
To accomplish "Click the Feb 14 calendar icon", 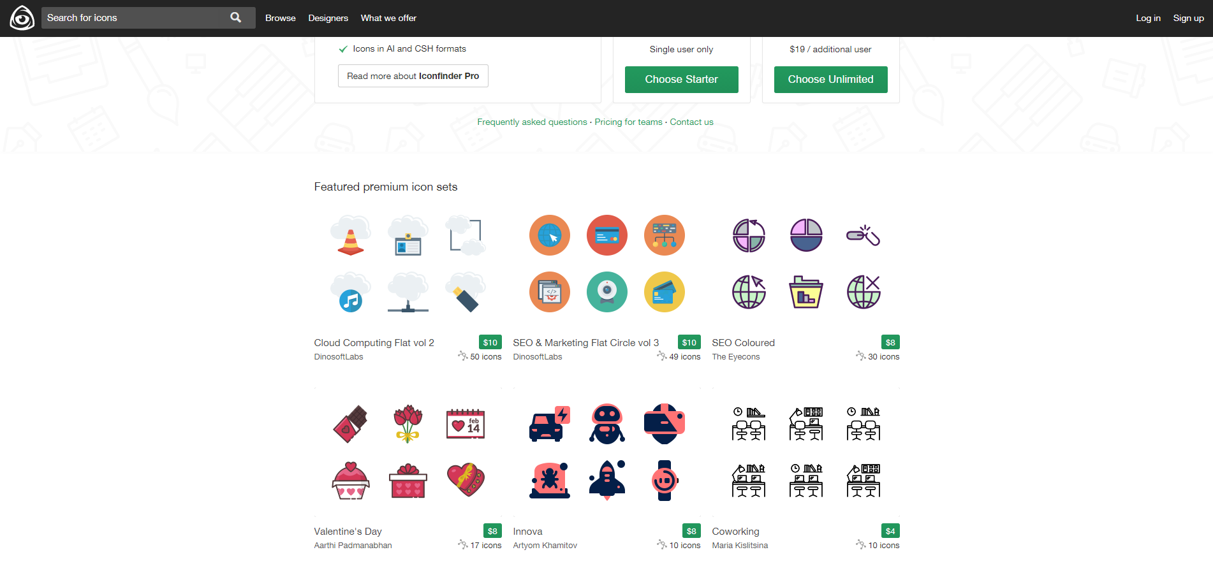I will point(466,424).
